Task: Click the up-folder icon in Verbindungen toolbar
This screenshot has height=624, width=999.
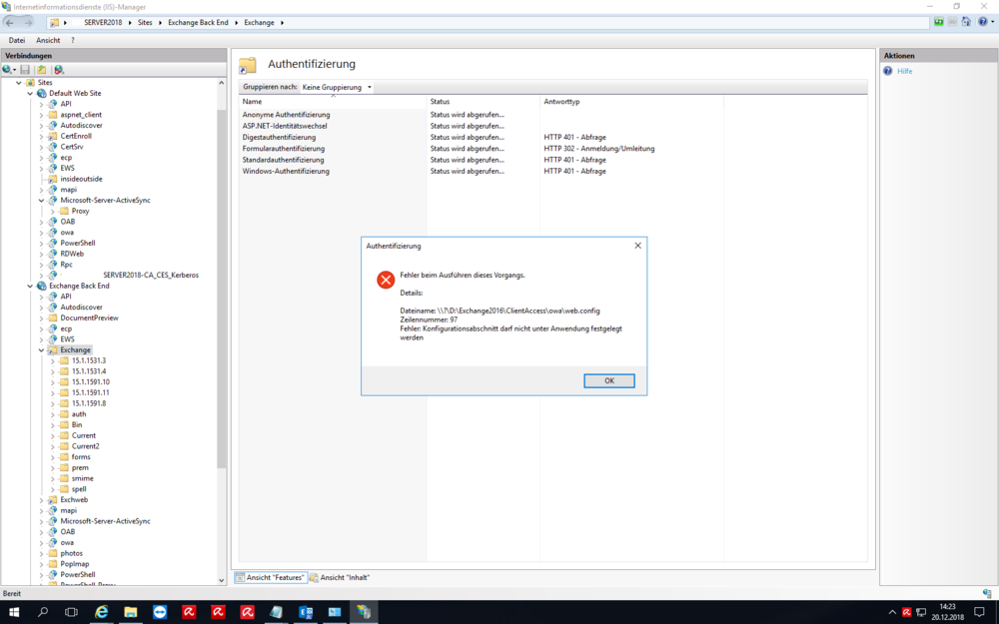Action: 41,70
